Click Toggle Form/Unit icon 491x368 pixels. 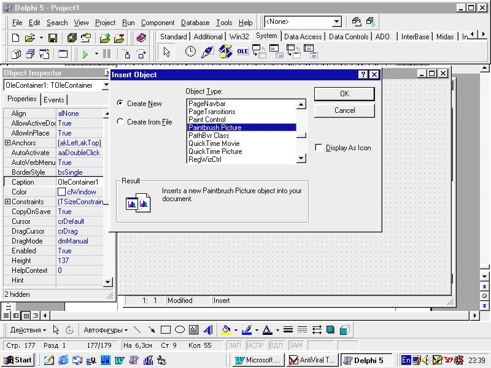(44, 54)
